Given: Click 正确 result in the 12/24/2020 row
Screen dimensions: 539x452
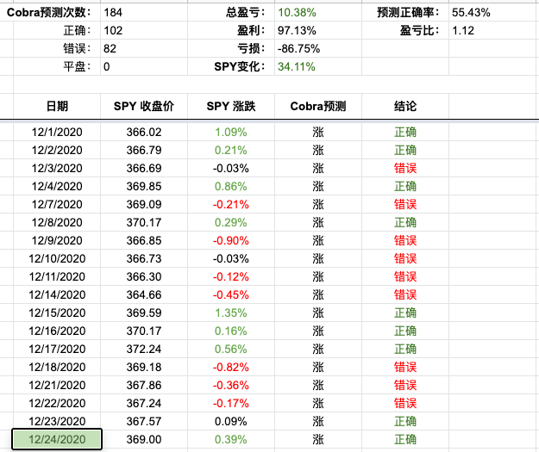Looking at the screenshot, I should pos(405,439).
